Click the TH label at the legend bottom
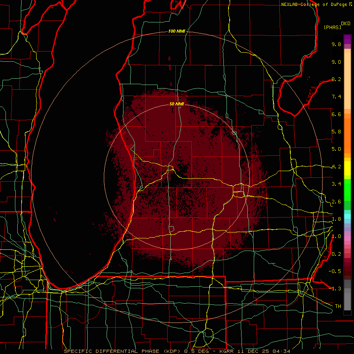The height and width of the screenshot is (354, 354). (x=338, y=306)
